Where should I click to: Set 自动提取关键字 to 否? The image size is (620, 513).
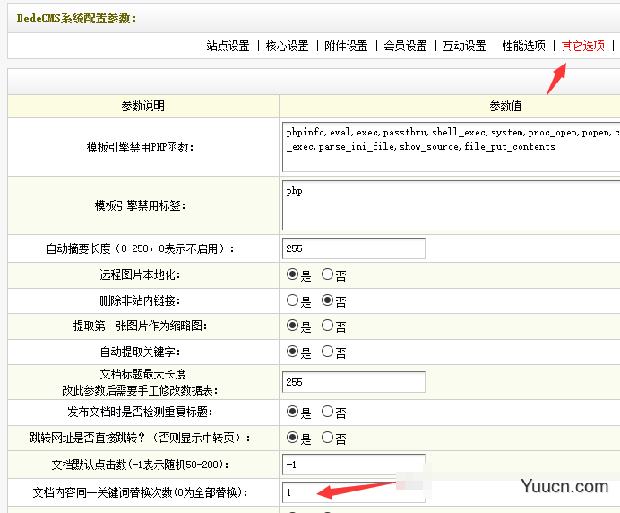pyautogui.click(x=328, y=352)
